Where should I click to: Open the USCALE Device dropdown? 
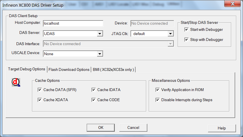click(x=100, y=54)
